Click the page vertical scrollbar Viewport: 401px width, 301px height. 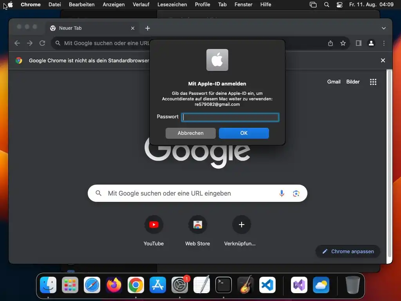(390, 164)
